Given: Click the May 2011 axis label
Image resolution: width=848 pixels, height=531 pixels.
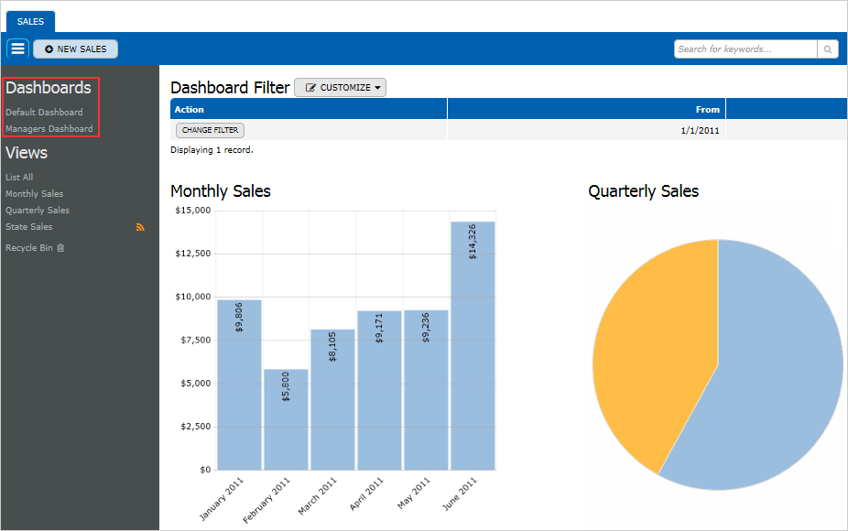Looking at the screenshot, I should pyautogui.click(x=414, y=493).
